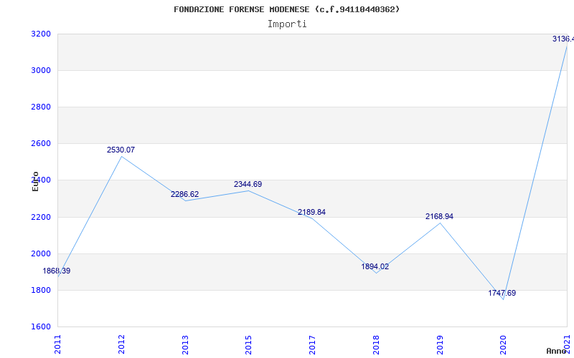Click data label 2168.94 for 2019
Image resolution: width=574 pixels, height=358 pixels.
[x=439, y=217]
